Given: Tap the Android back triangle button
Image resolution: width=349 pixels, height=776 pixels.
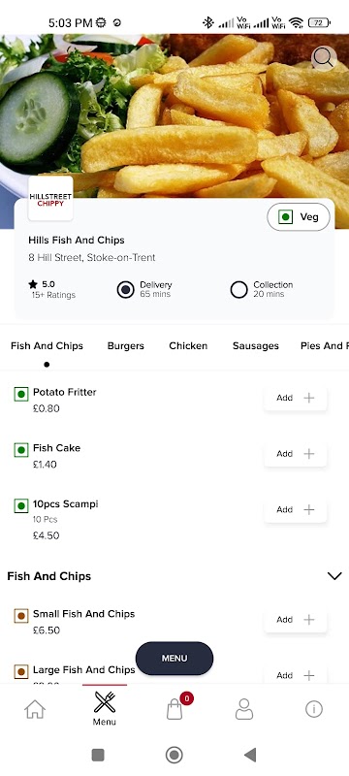Looking at the screenshot, I should click(250, 755).
